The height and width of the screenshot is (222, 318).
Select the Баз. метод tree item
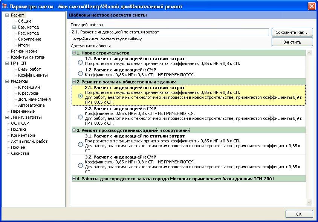(28, 27)
